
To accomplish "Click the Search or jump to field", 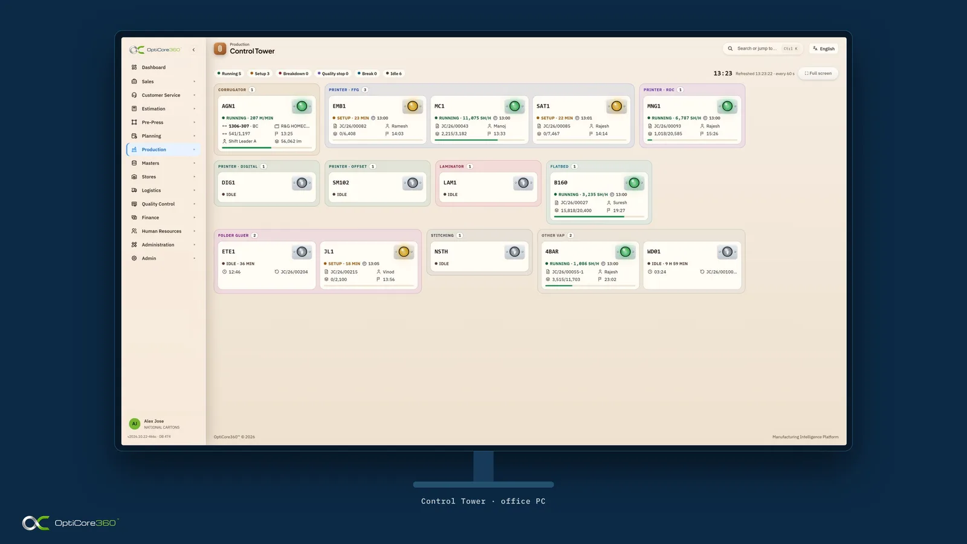I will (x=763, y=48).
